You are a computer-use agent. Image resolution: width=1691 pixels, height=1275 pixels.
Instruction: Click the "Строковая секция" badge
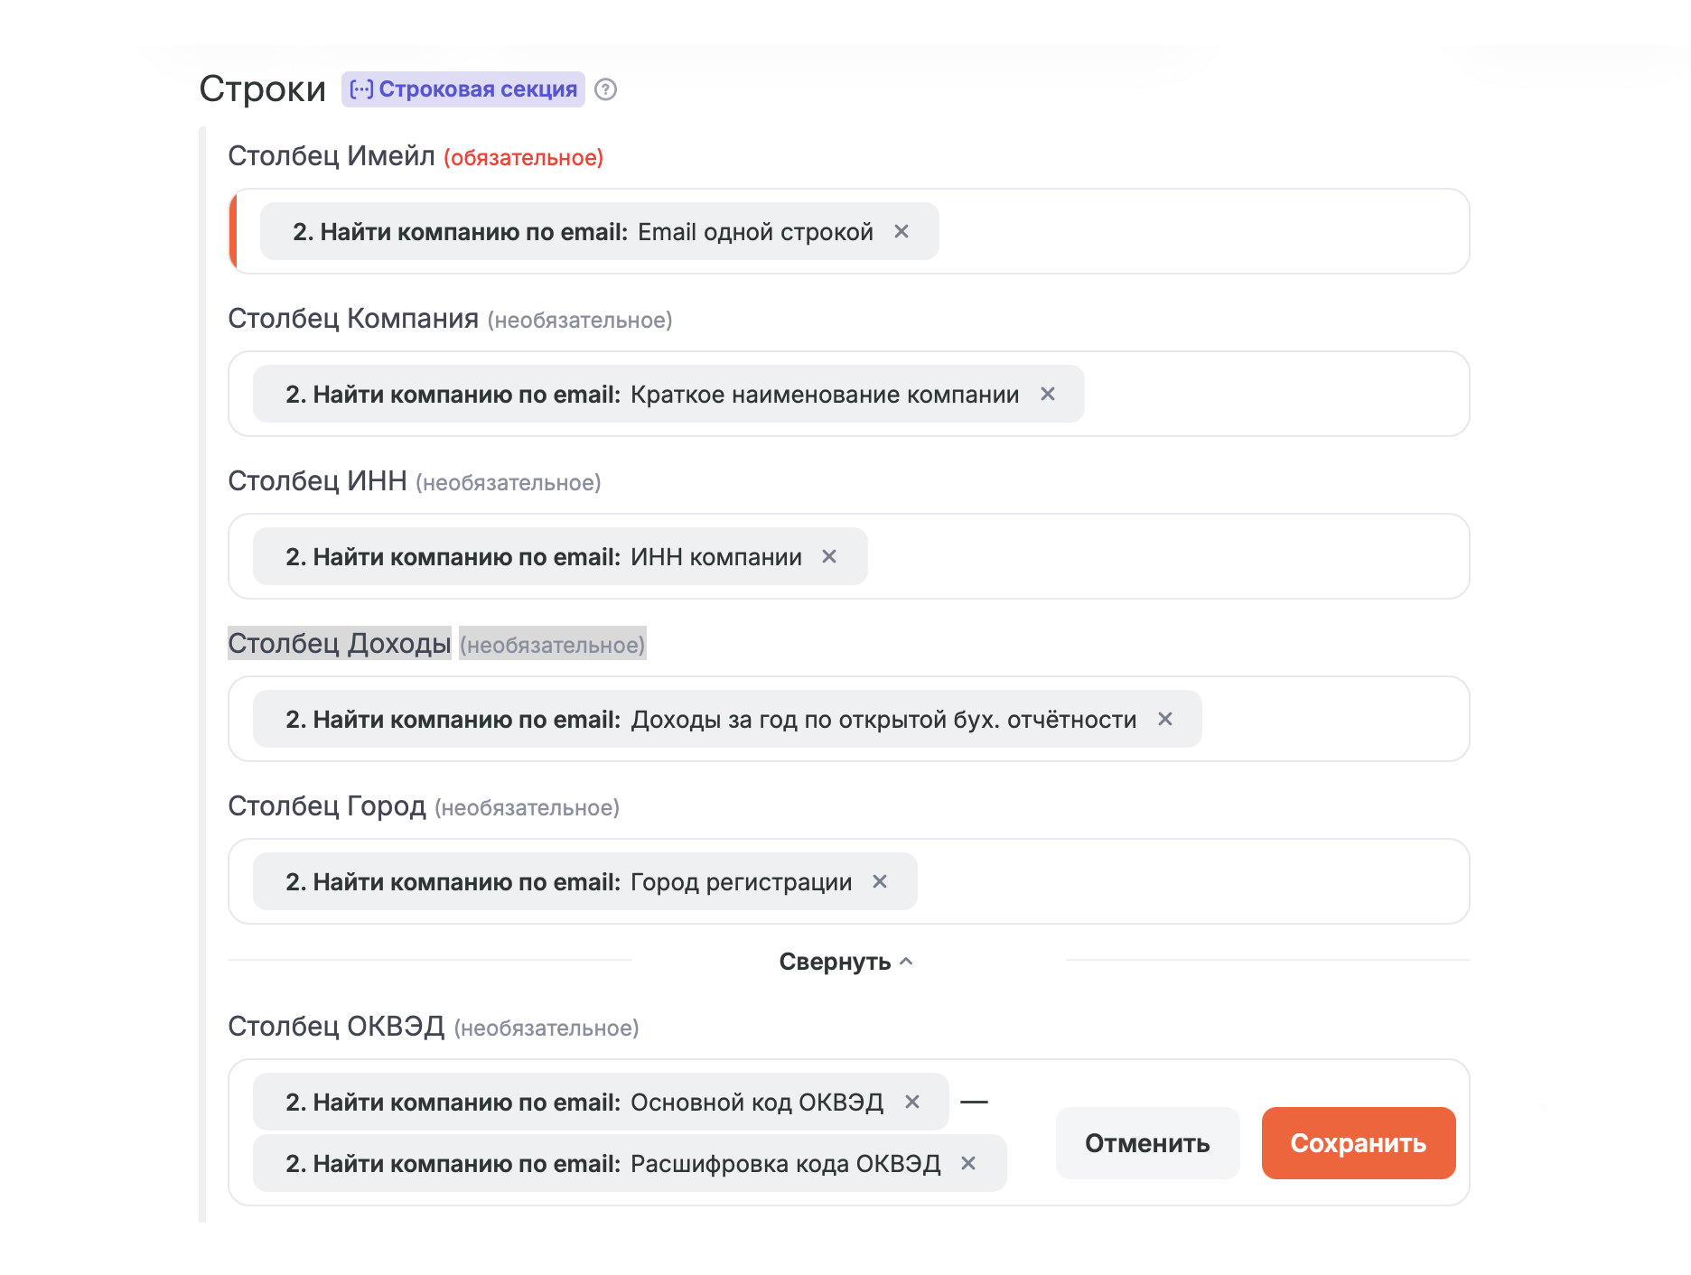(x=463, y=89)
